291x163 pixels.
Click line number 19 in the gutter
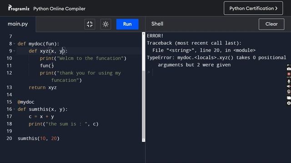pyautogui.click(x=9, y=131)
